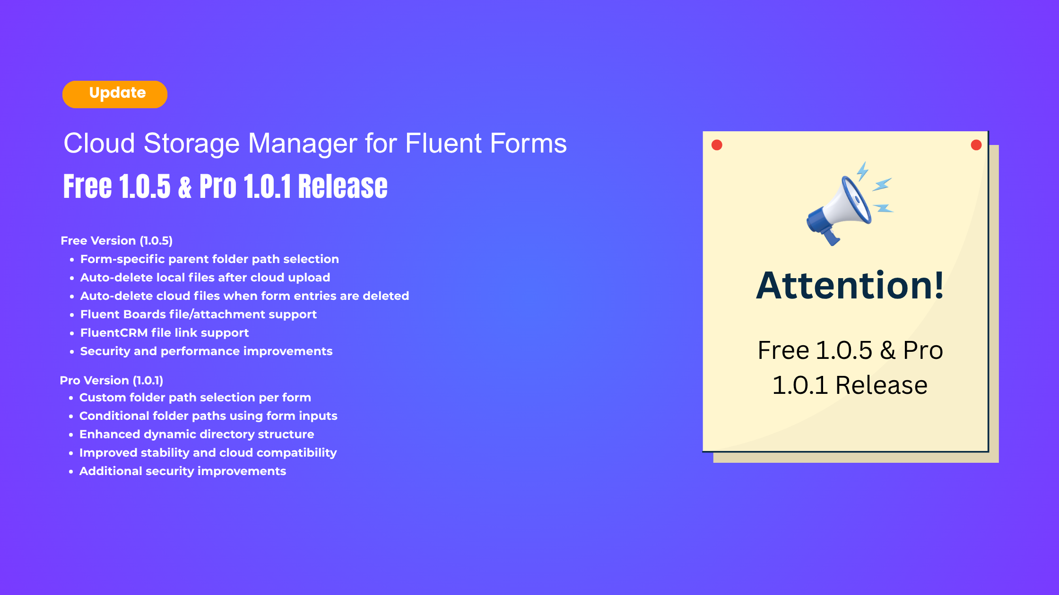Click the top-left red pin dot
This screenshot has width=1059, height=595.
(717, 145)
